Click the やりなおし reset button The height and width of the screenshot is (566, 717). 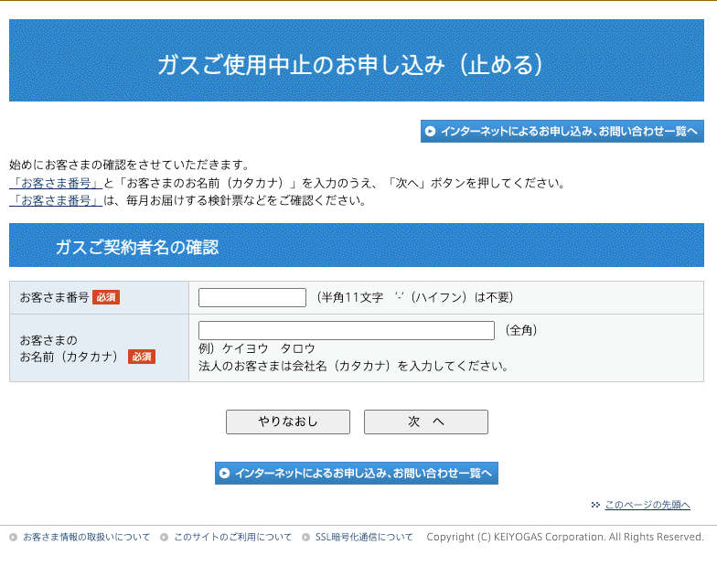click(x=287, y=422)
